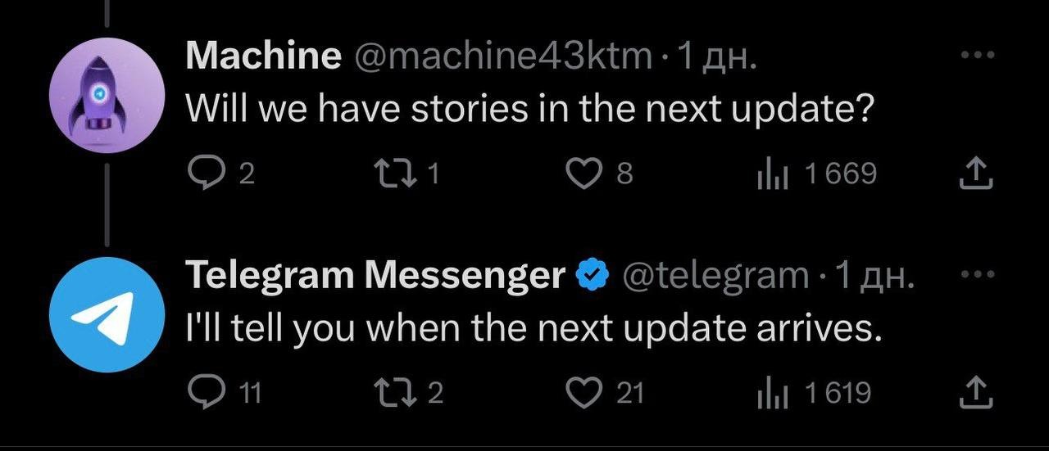Click the @telegram handle
Screen dimensions: 1049x451
tap(715, 276)
